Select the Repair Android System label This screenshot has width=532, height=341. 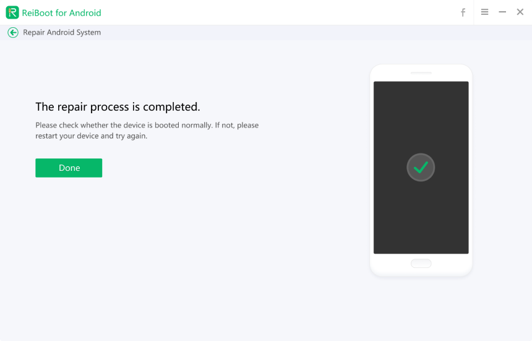[x=62, y=33]
